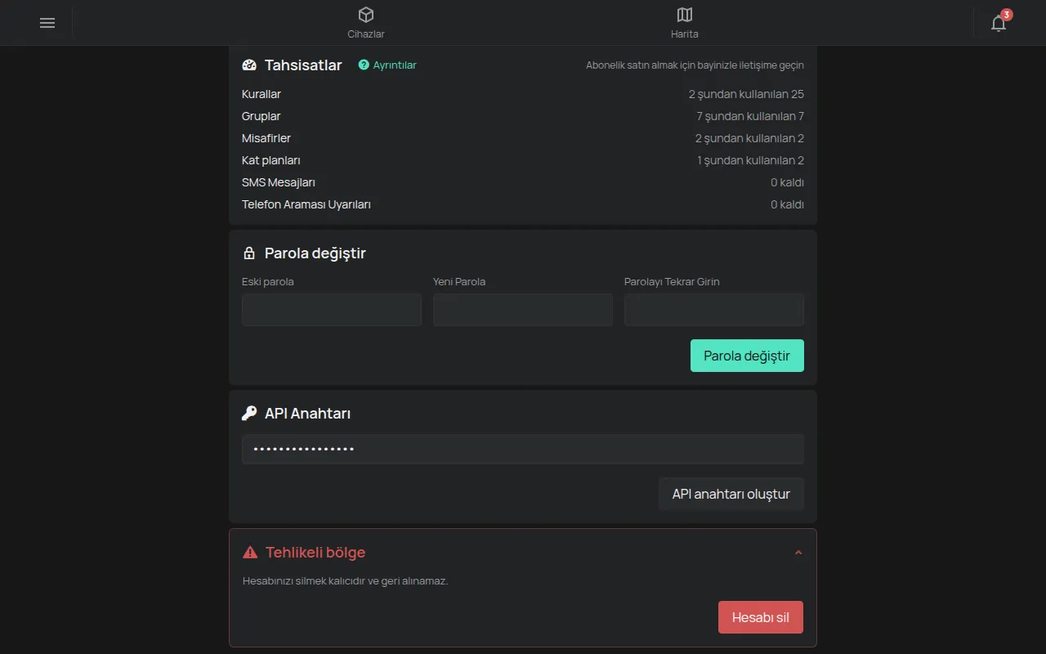1046x654 pixels.
Task: Click the lock icon beside Parola değiştir
Action: 249,253
